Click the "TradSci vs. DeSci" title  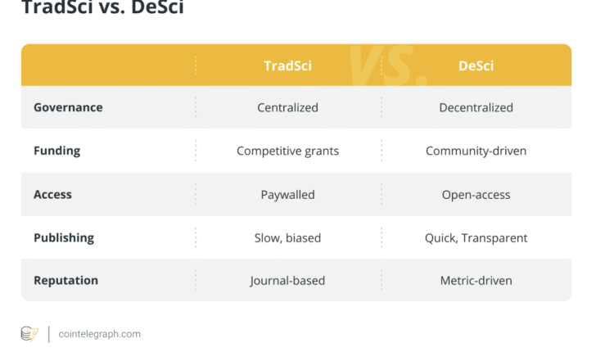pyautogui.click(x=102, y=8)
